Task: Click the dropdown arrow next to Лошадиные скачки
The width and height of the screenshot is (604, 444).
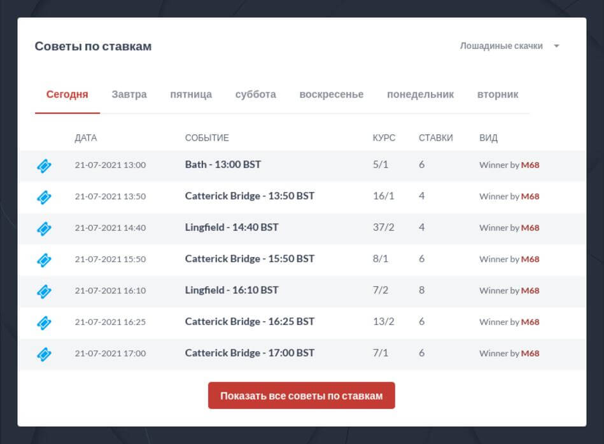Action: 556,46
